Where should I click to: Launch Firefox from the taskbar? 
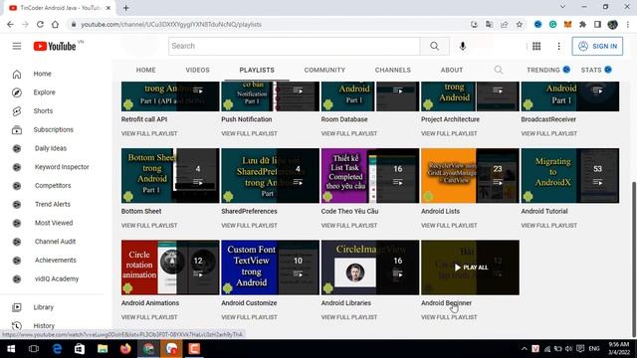pos(125,349)
